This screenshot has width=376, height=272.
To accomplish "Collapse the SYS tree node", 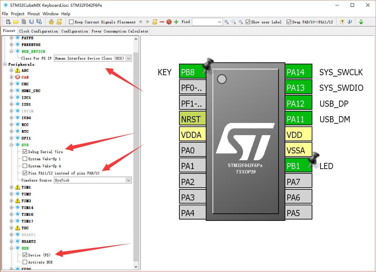I will tap(11, 145).
